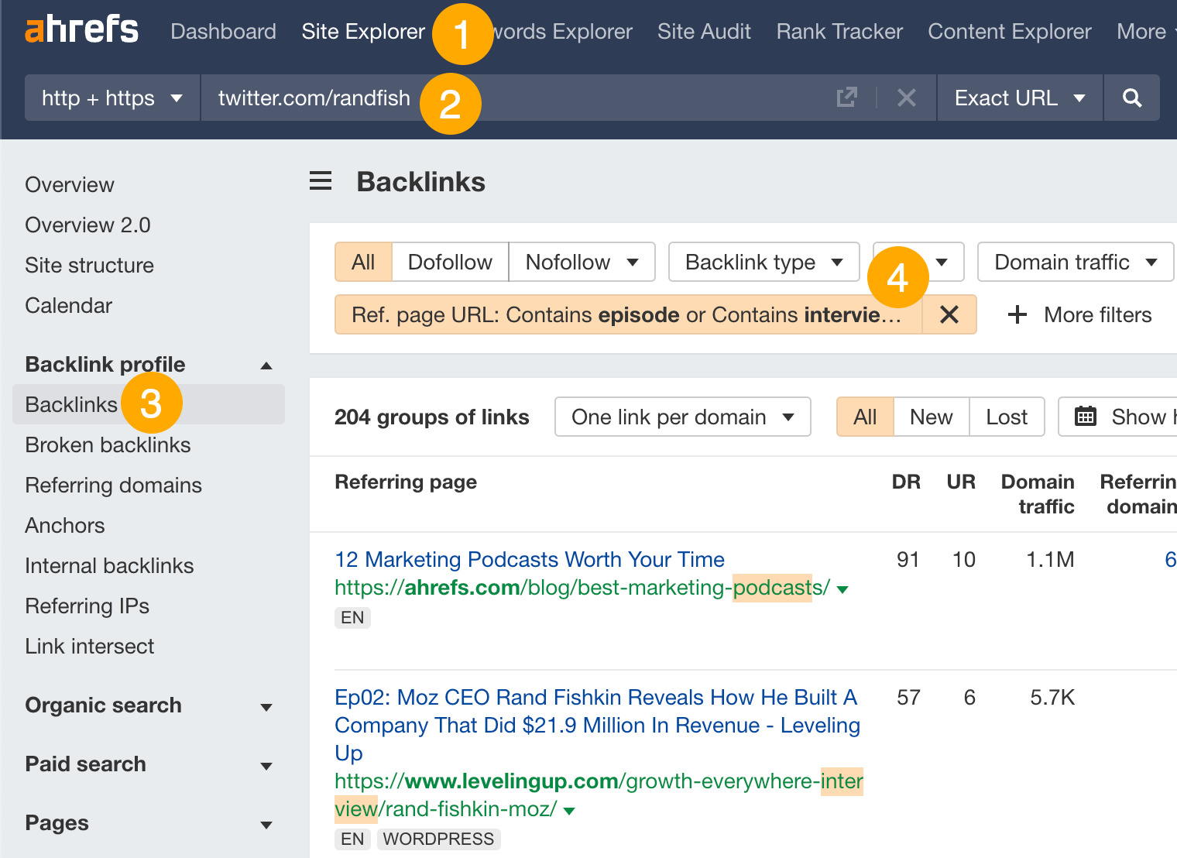Click the external link icon beside the URL

coord(847,98)
